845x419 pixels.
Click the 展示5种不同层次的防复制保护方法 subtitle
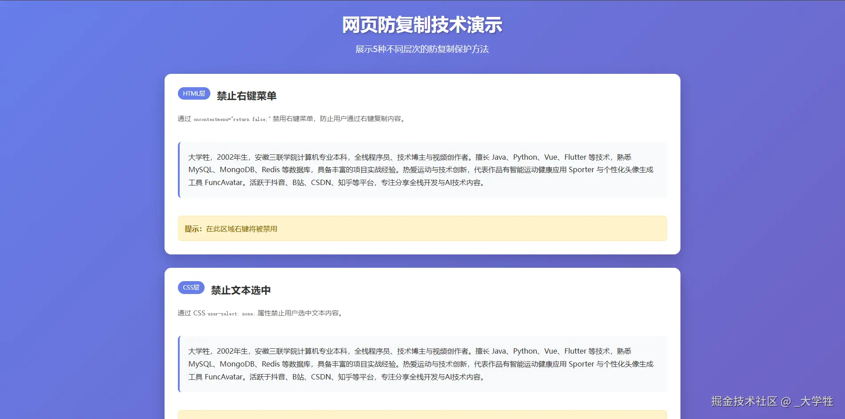click(422, 49)
